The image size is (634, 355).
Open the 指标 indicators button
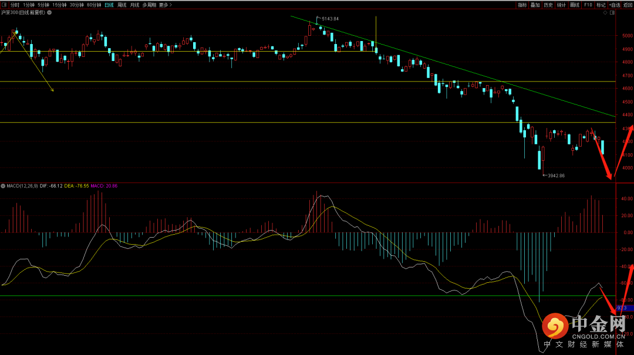pos(522,5)
